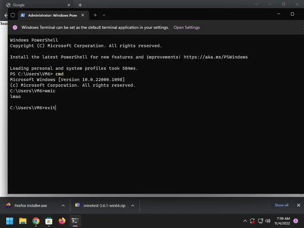
Task: Open the Windows Start menu
Action: tap(9, 221)
